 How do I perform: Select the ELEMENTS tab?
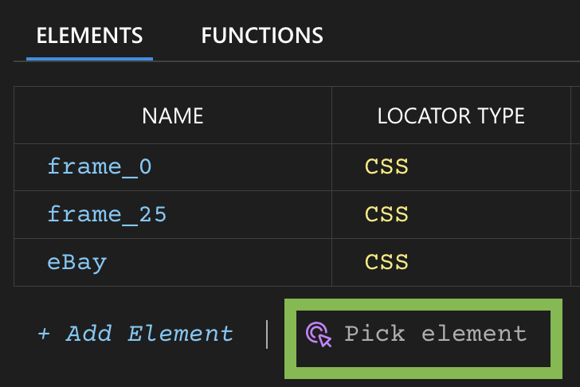(x=89, y=36)
